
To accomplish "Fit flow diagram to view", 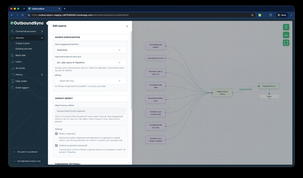I will tap(286, 43).
